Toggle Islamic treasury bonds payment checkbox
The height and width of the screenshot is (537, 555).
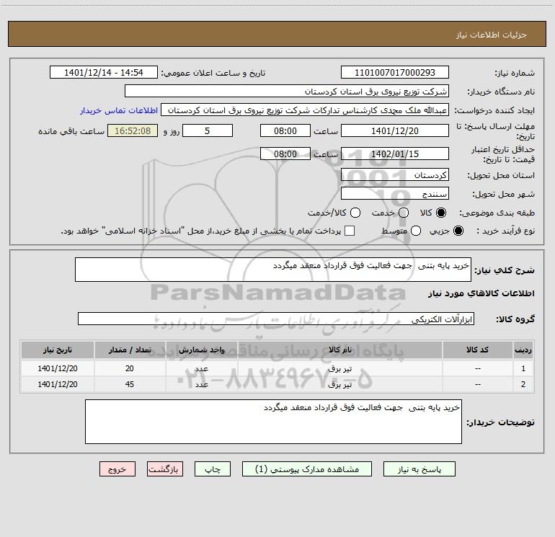350,231
